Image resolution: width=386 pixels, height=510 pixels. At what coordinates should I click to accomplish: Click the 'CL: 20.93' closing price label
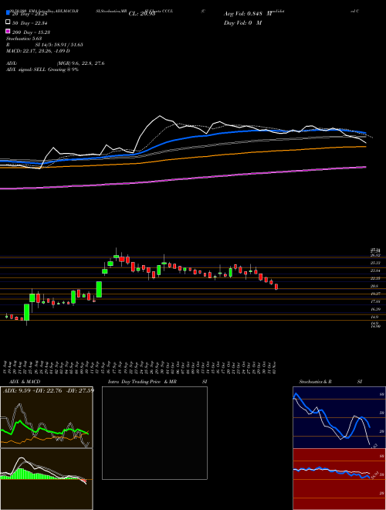click(x=142, y=14)
